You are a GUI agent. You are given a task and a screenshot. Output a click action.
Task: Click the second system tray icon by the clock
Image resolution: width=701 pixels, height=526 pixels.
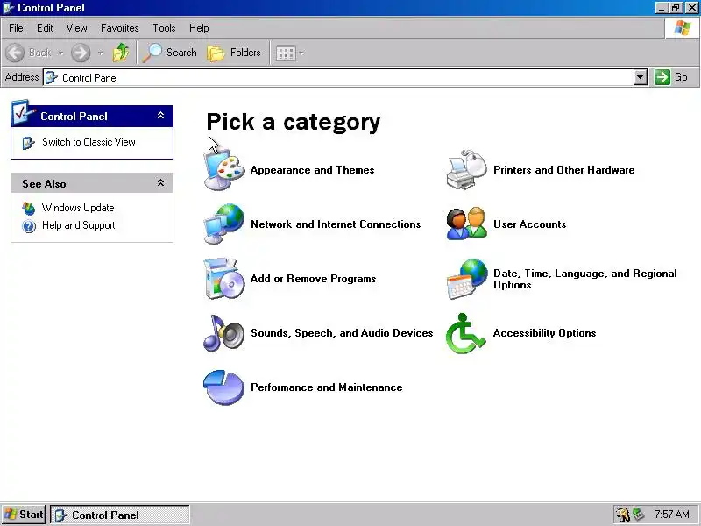point(639,515)
